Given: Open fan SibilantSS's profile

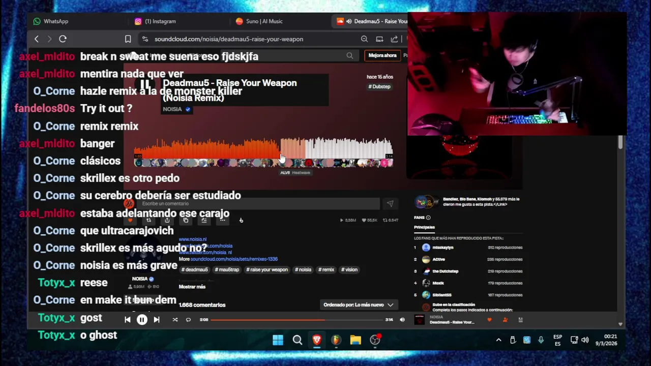Looking at the screenshot, I should [441, 295].
